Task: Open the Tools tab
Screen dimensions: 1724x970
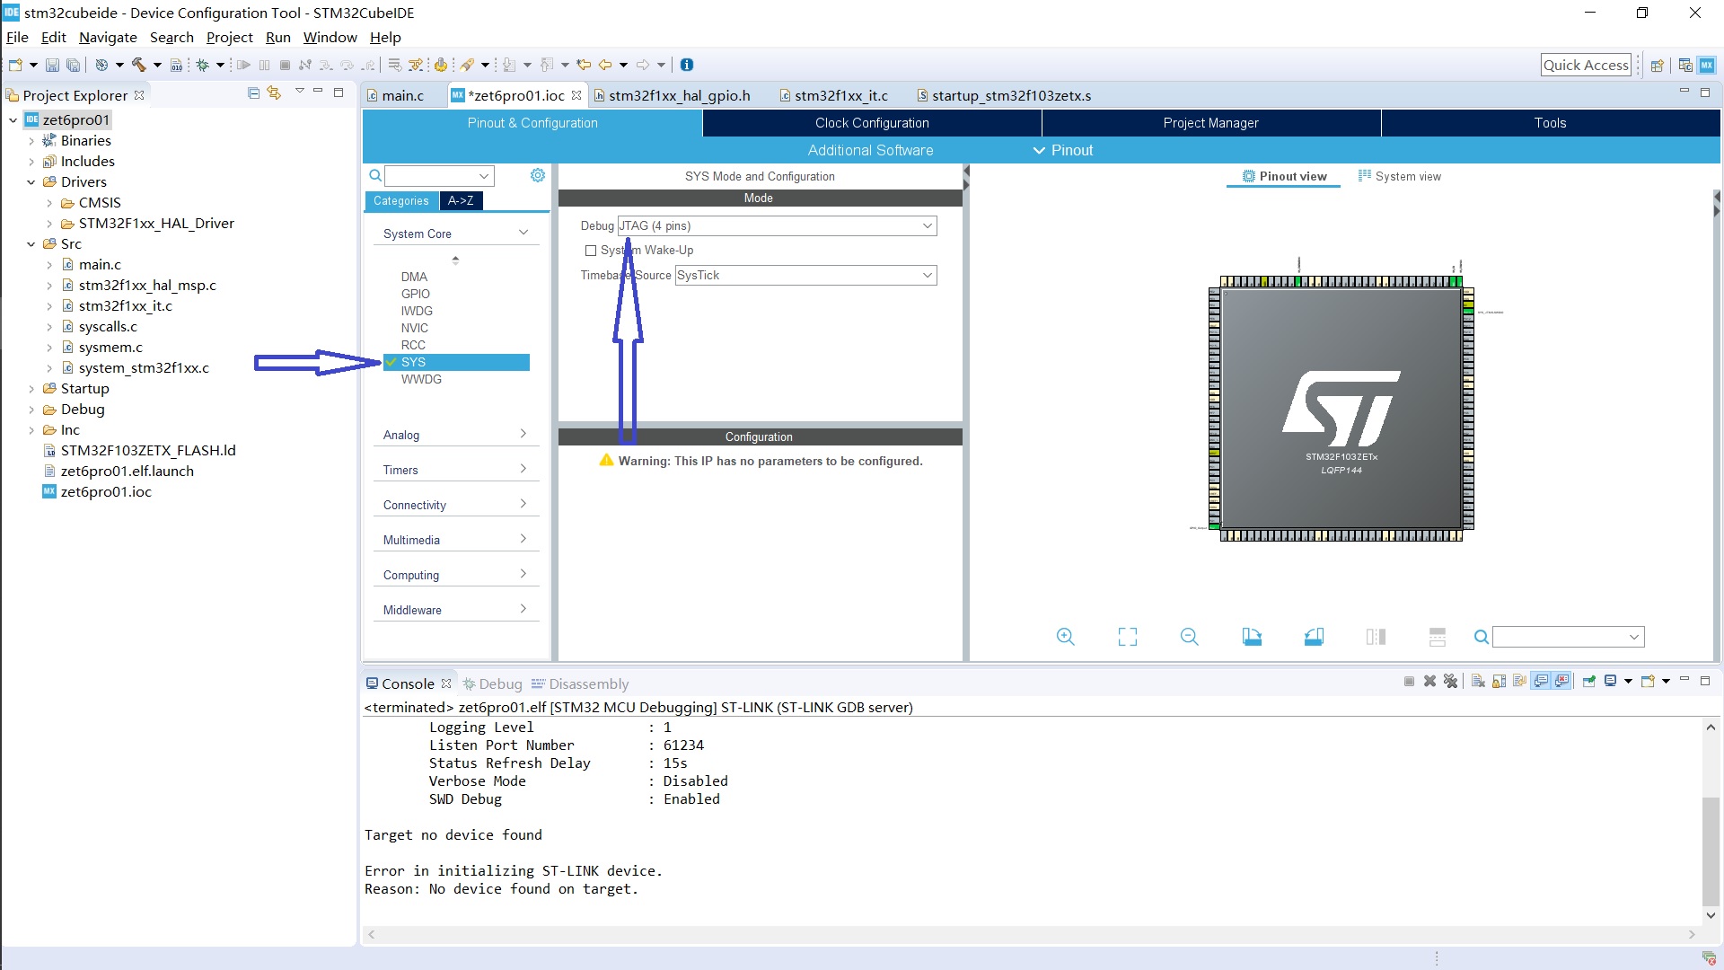Action: tap(1550, 123)
